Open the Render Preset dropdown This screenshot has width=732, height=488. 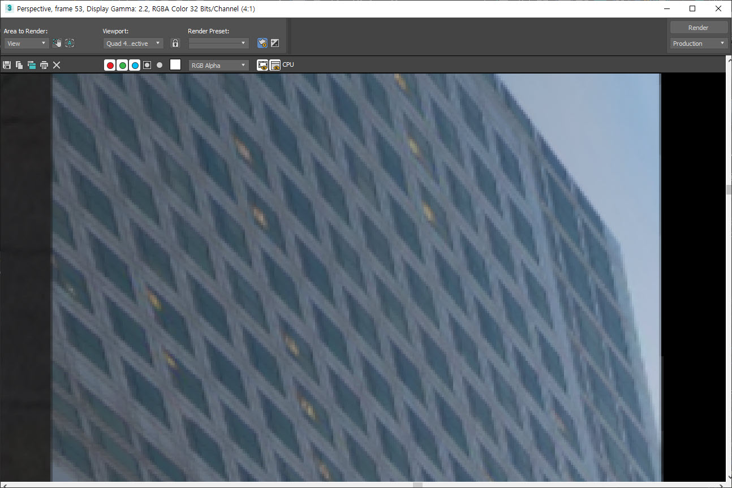(x=218, y=43)
